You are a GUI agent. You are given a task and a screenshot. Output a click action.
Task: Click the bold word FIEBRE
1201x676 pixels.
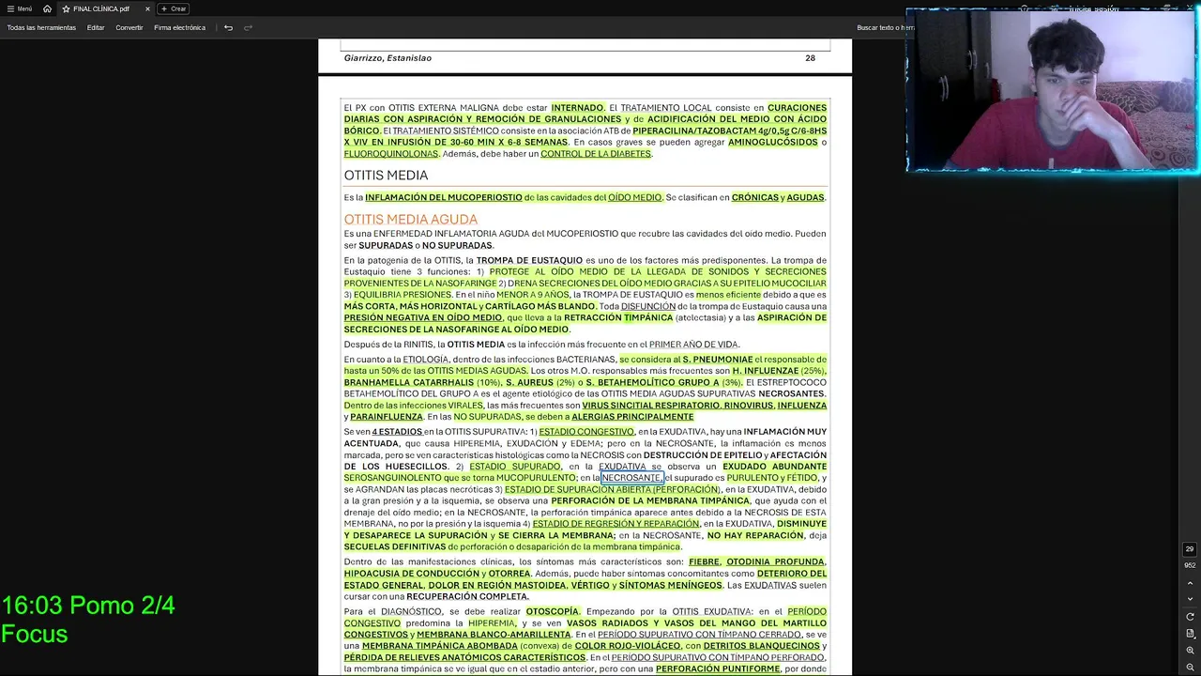704,562
